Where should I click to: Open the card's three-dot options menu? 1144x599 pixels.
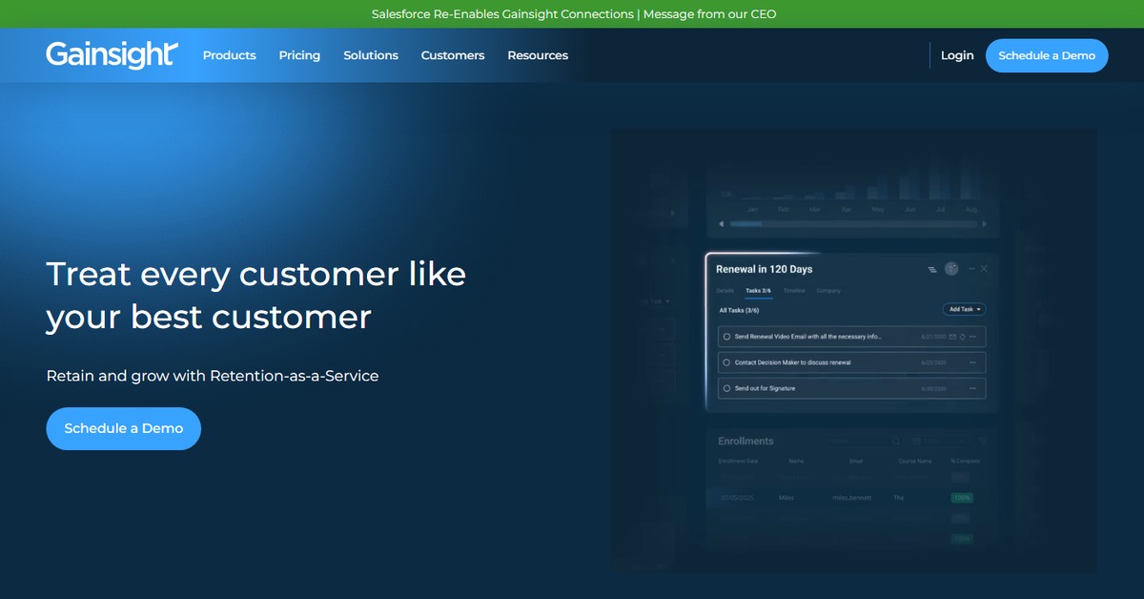tap(970, 270)
